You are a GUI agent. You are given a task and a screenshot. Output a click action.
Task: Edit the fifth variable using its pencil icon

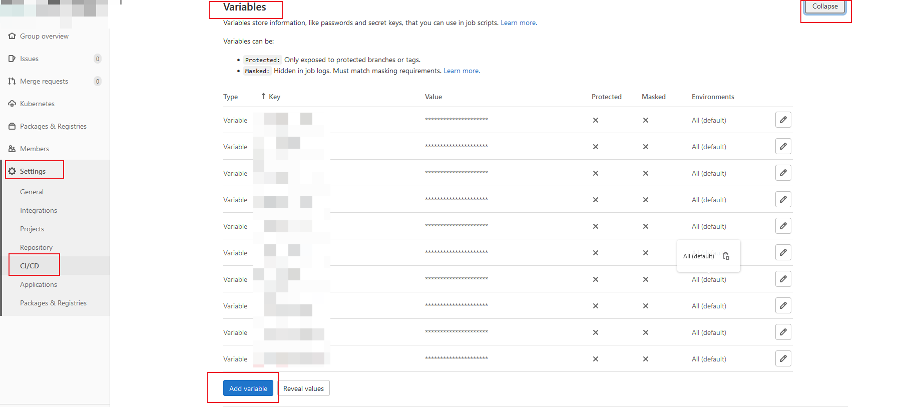pyautogui.click(x=783, y=226)
